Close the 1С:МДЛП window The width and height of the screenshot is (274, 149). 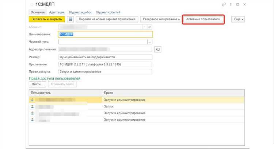244,4
